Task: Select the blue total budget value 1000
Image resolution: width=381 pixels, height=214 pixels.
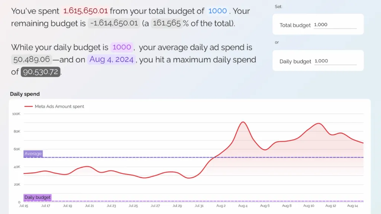Action: (x=217, y=11)
